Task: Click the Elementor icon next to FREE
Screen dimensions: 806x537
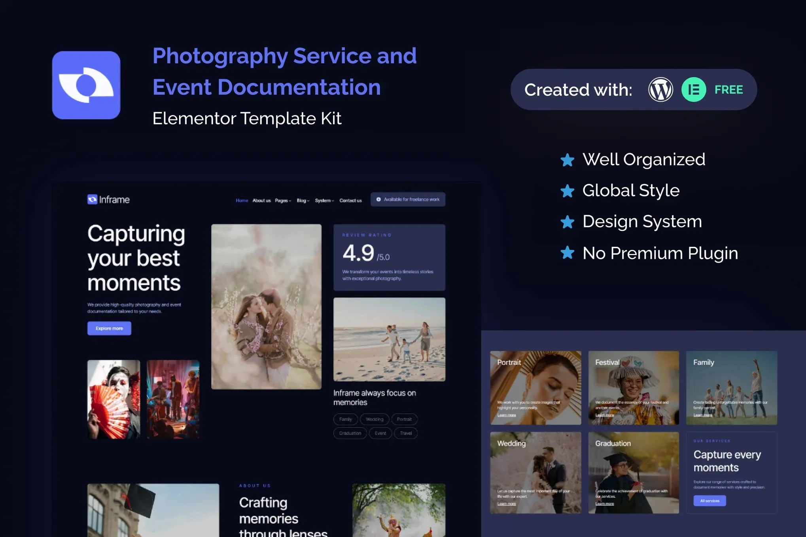Action: tap(693, 89)
